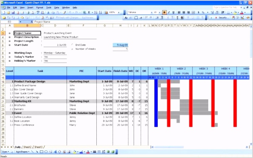Click the New workbook icon
Image resolution: width=253 pixels, height=158 pixels.
4,13
